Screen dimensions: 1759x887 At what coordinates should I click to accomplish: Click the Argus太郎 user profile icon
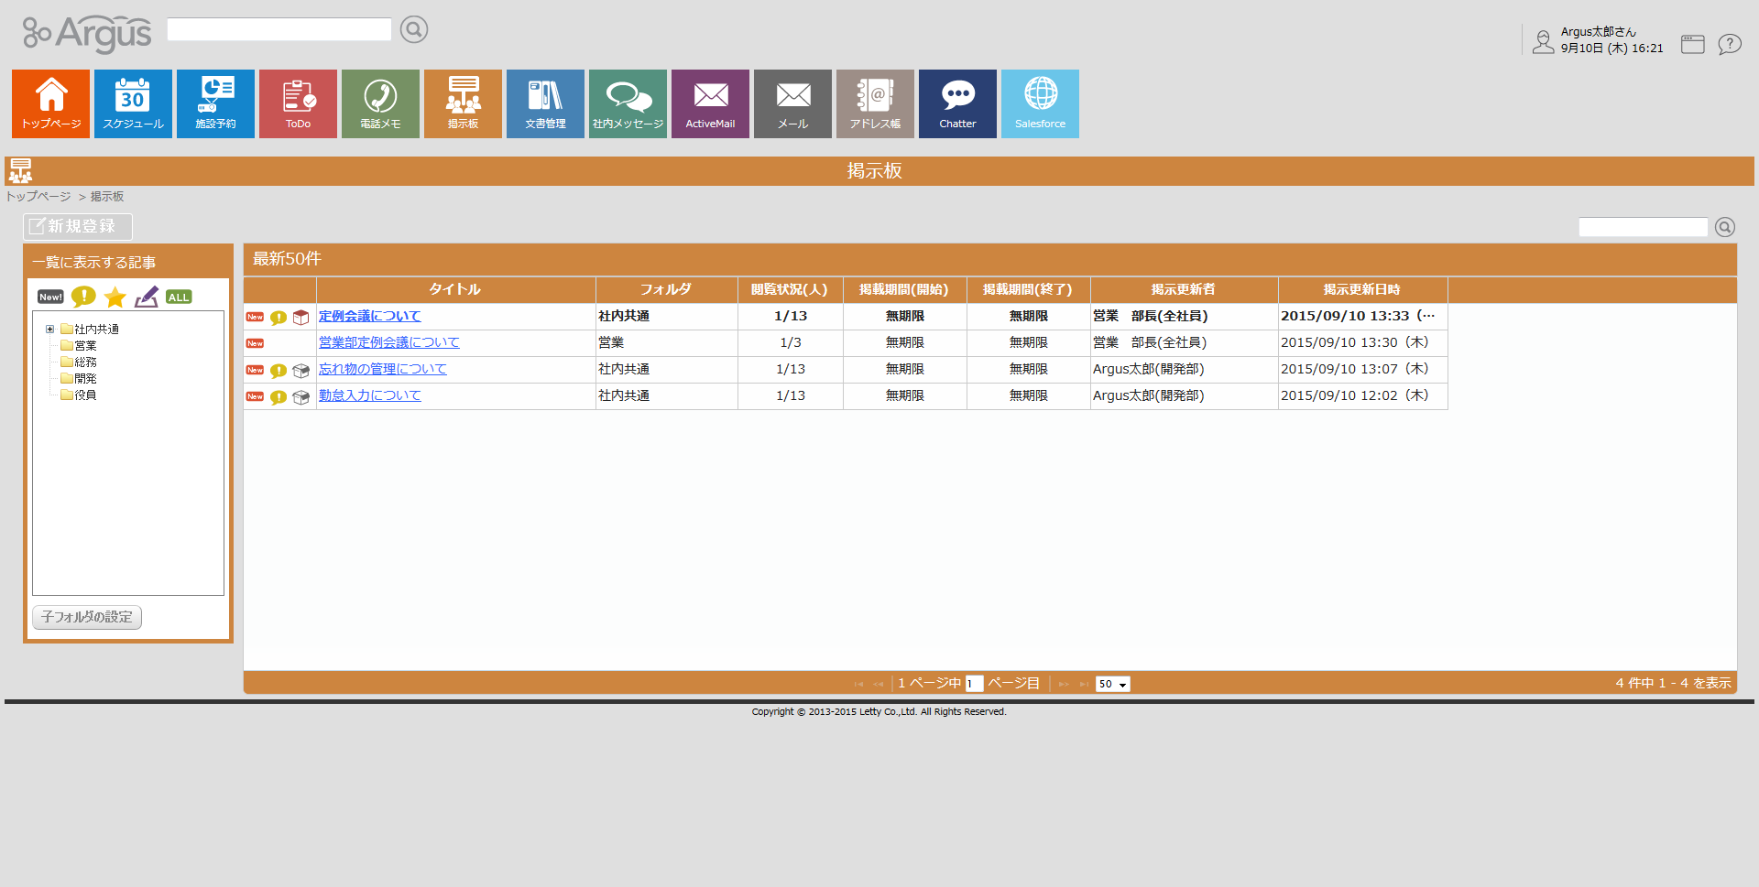pyautogui.click(x=1544, y=42)
